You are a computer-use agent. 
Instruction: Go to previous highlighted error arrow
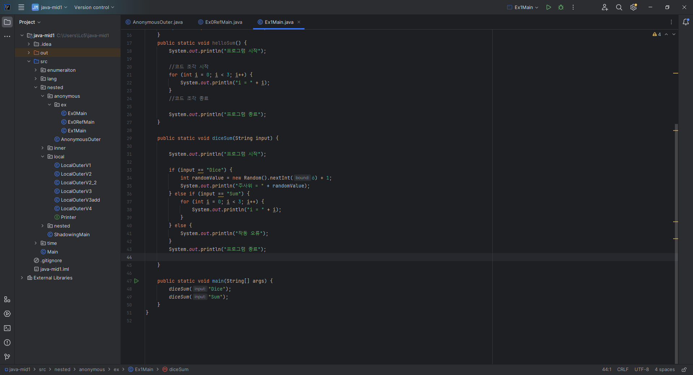666,34
